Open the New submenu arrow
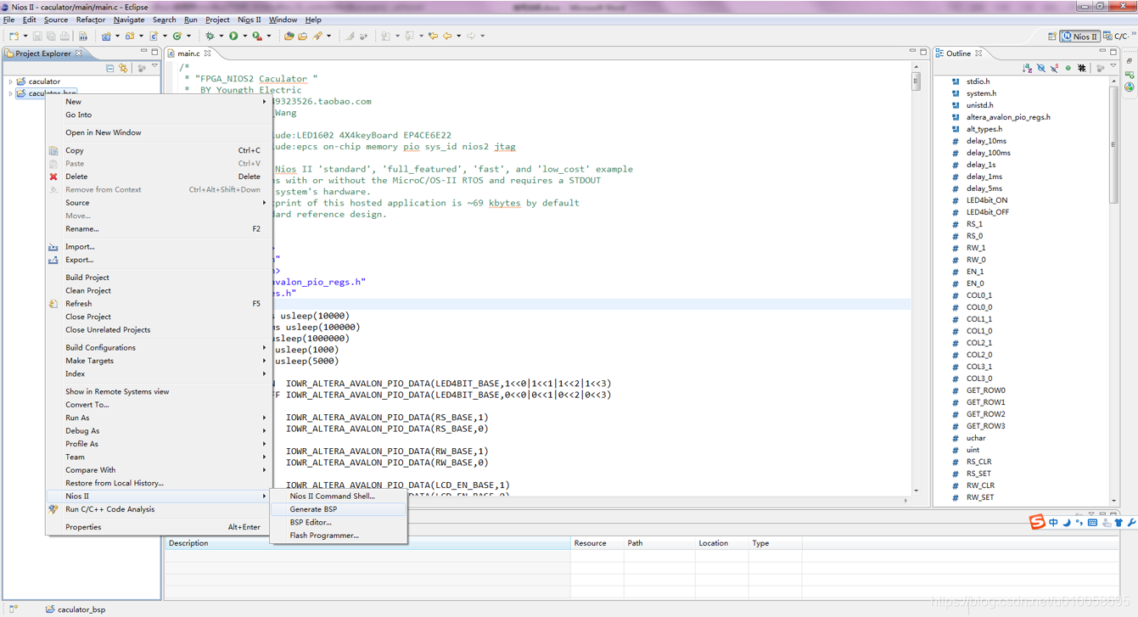The width and height of the screenshot is (1138, 617). click(x=264, y=102)
